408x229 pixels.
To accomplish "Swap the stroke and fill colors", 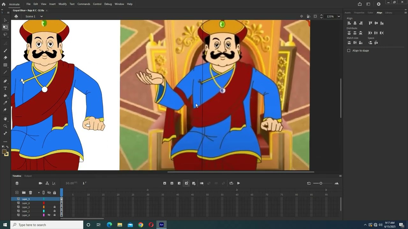I will pyautogui.click(x=7, y=147).
